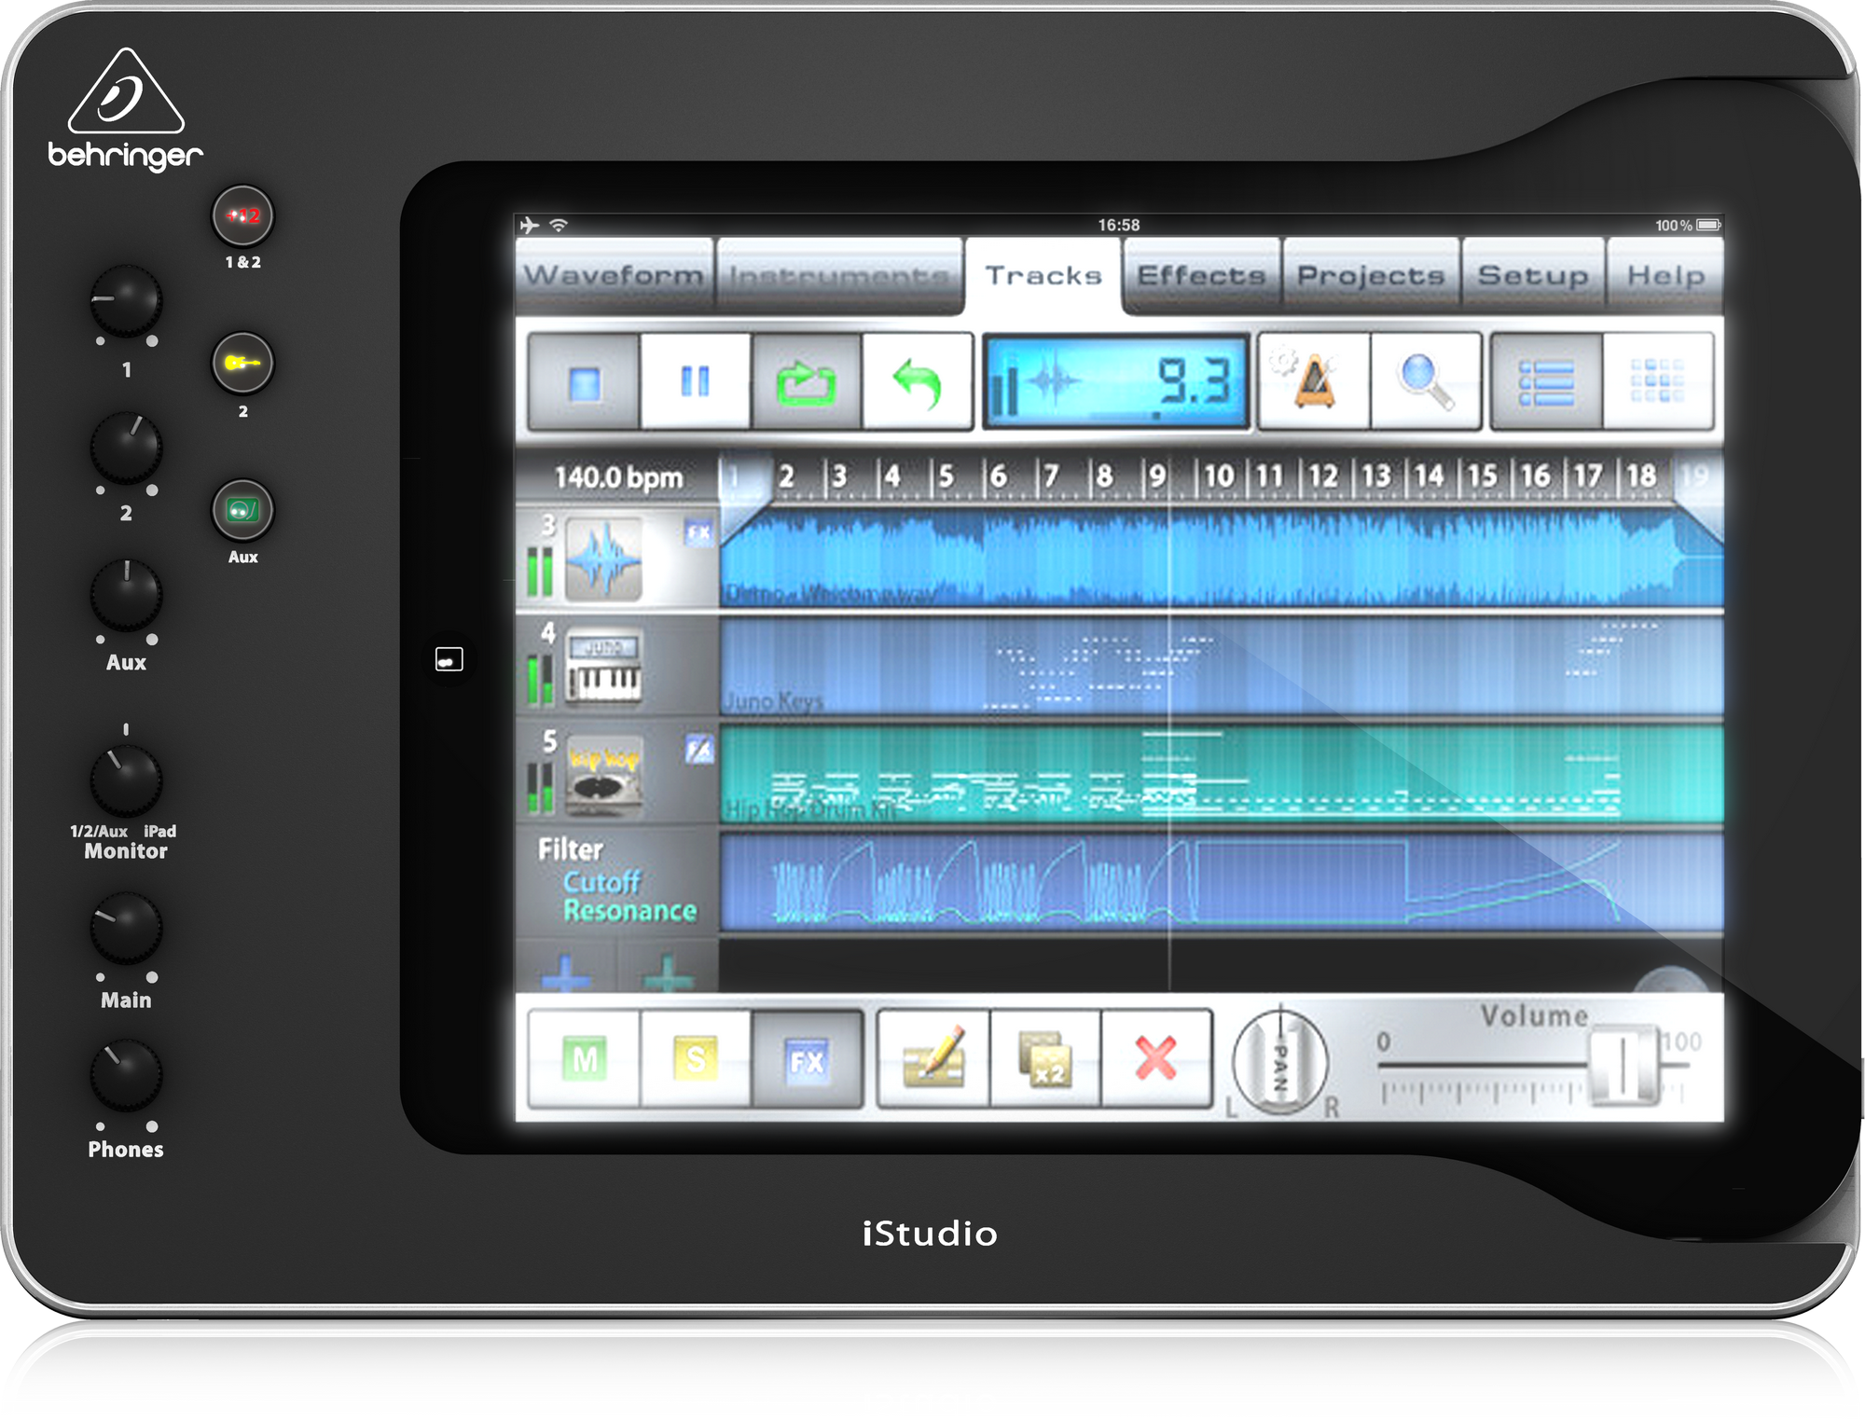Click bar 17 on the timeline ruler
Image resolution: width=1865 pixels, height=1421 pixels.
(x=1589, y=476)
